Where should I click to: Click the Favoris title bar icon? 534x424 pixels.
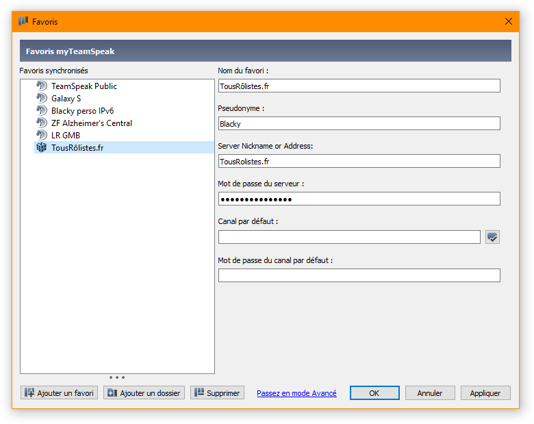coord(23,21)
